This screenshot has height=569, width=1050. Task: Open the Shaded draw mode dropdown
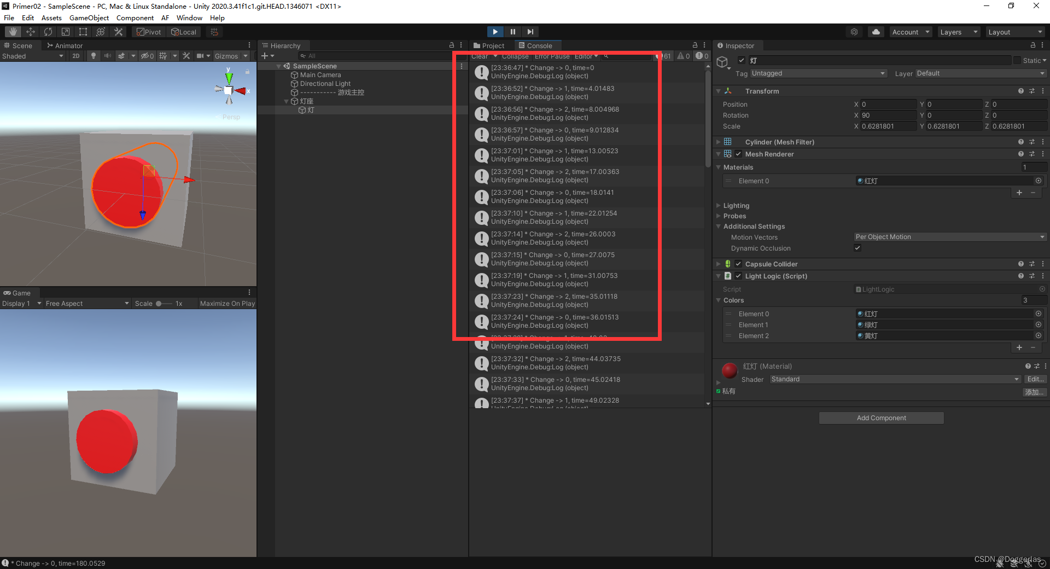33,56
